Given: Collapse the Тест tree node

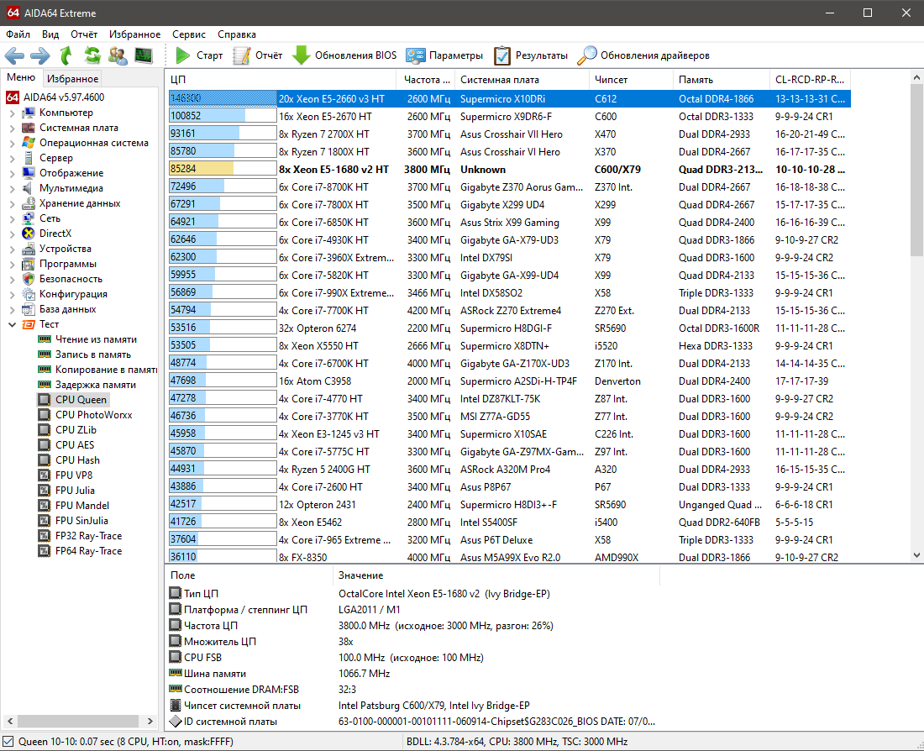Looking at the screenshot, I should click(x=12, y=324).
